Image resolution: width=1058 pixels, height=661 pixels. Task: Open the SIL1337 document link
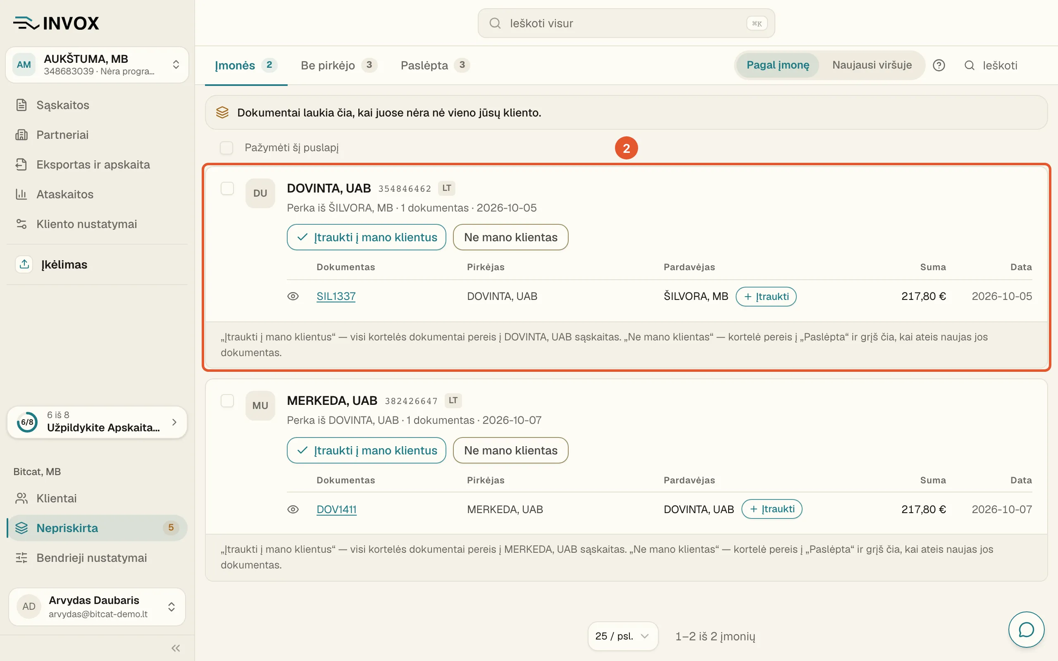336,296
